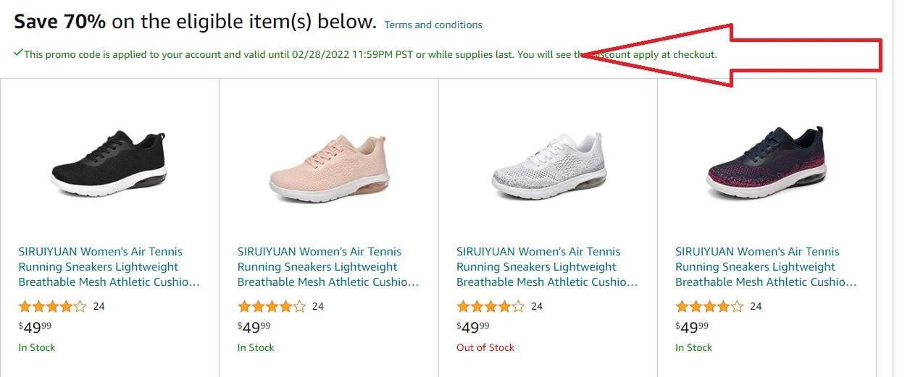Open the Terms and conditions link
Viewport: 910px width, 377px height.
(433, 25)
